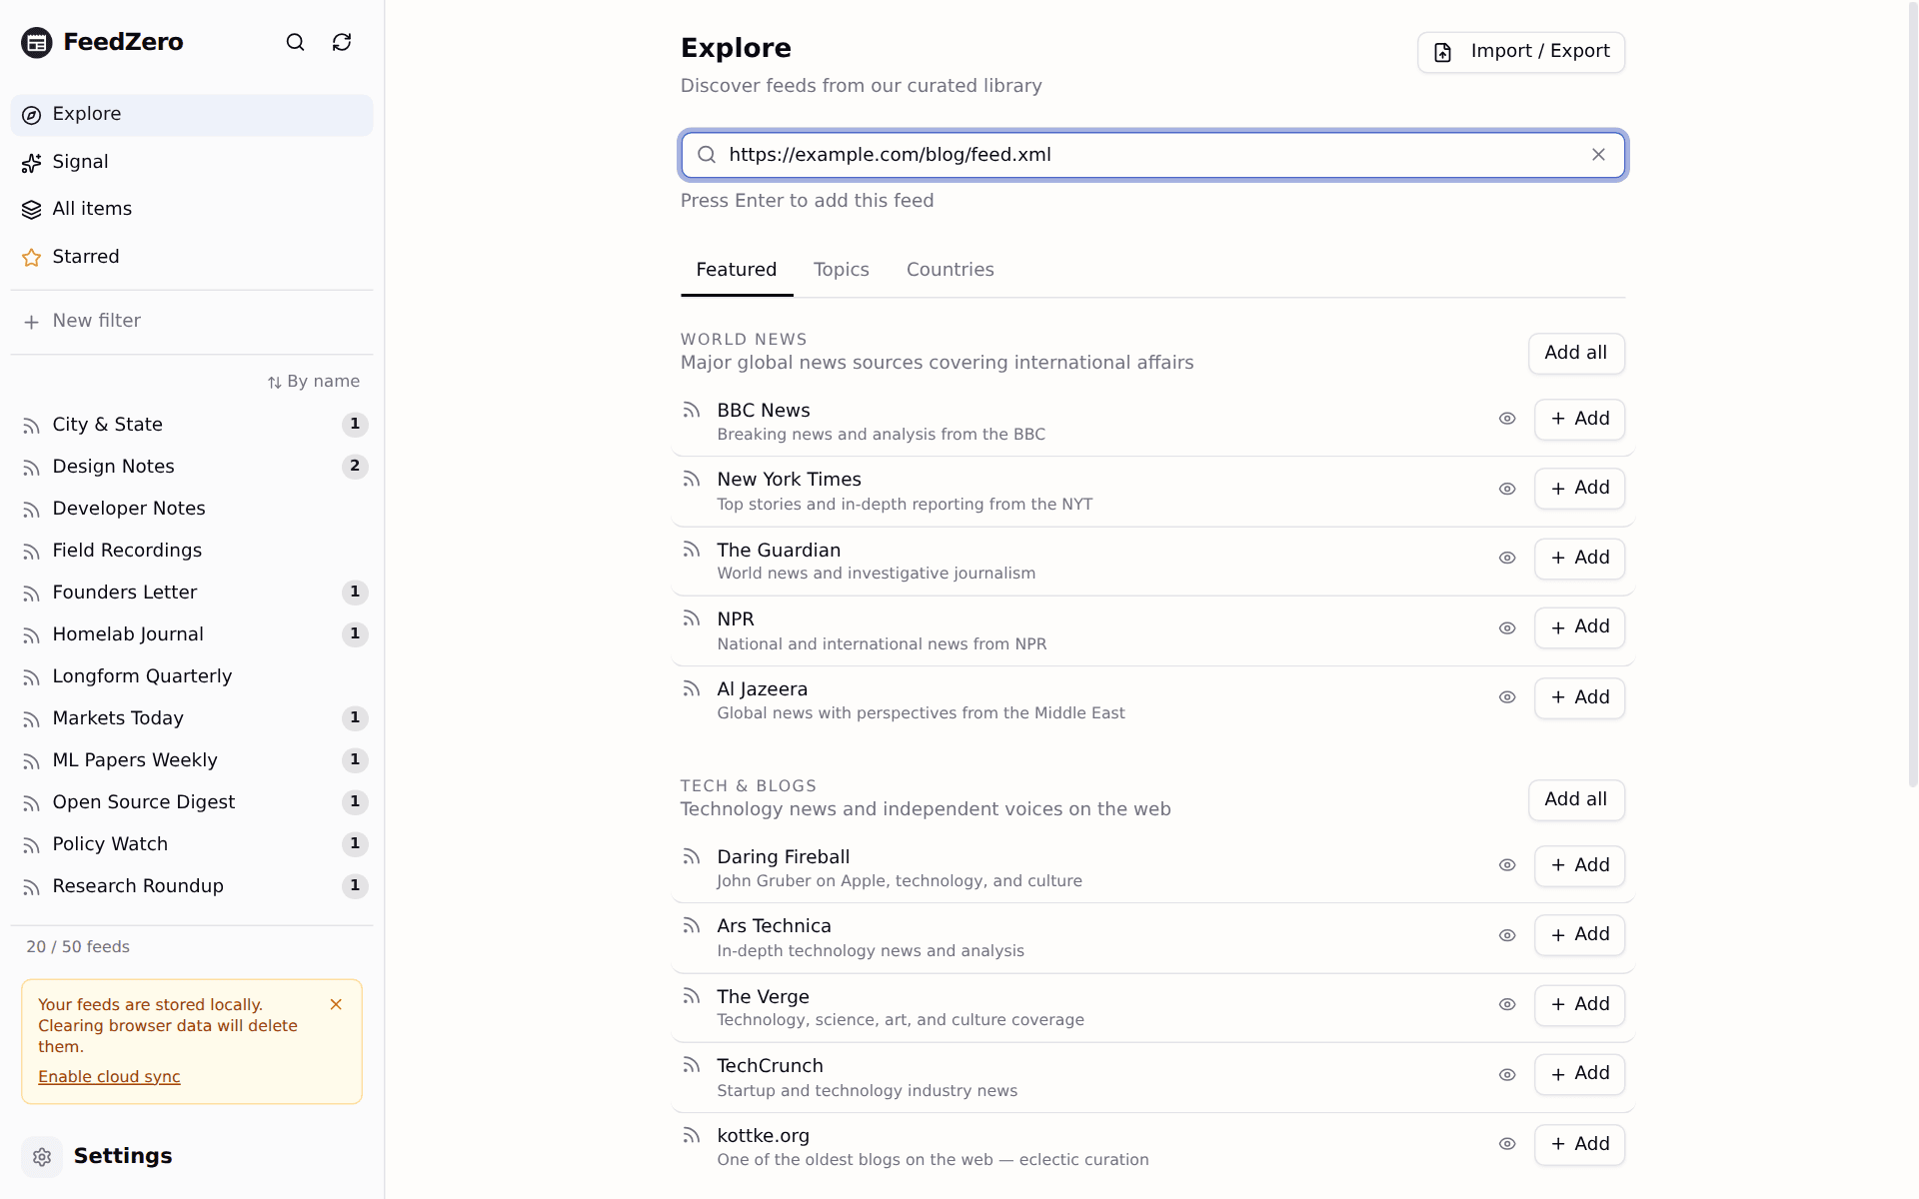Screen dimensions: 1919x1199
Task: Open Design Notes feed
Action: tap(192, 467)
